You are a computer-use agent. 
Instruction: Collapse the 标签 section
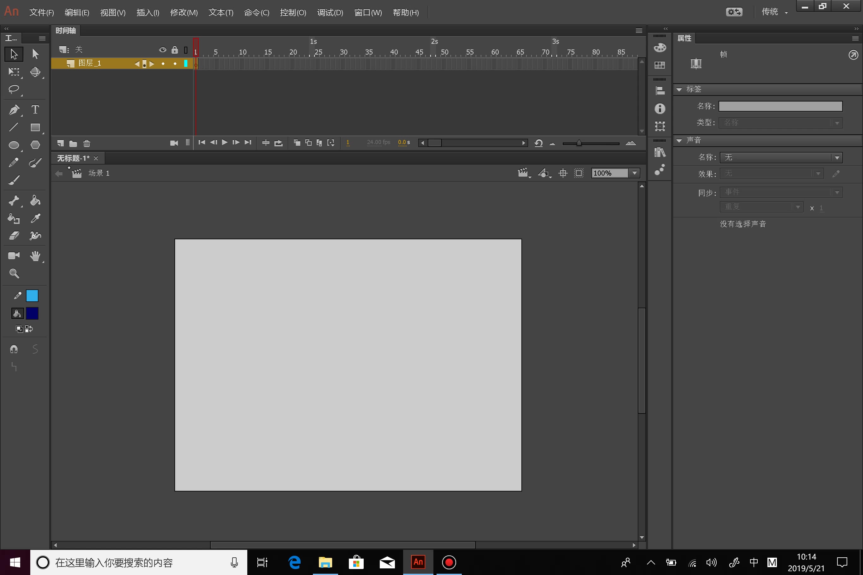click(679, 90)
